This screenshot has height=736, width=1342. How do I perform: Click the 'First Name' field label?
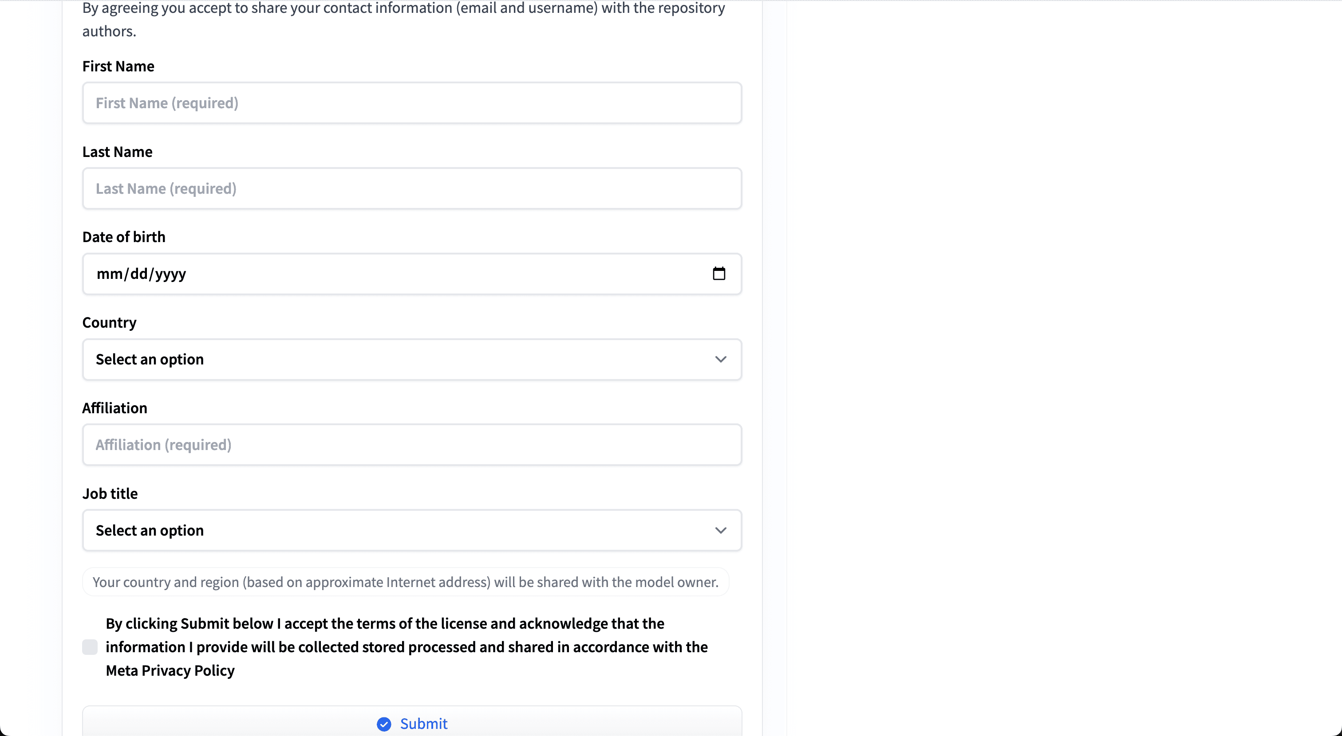click(118, 67)
